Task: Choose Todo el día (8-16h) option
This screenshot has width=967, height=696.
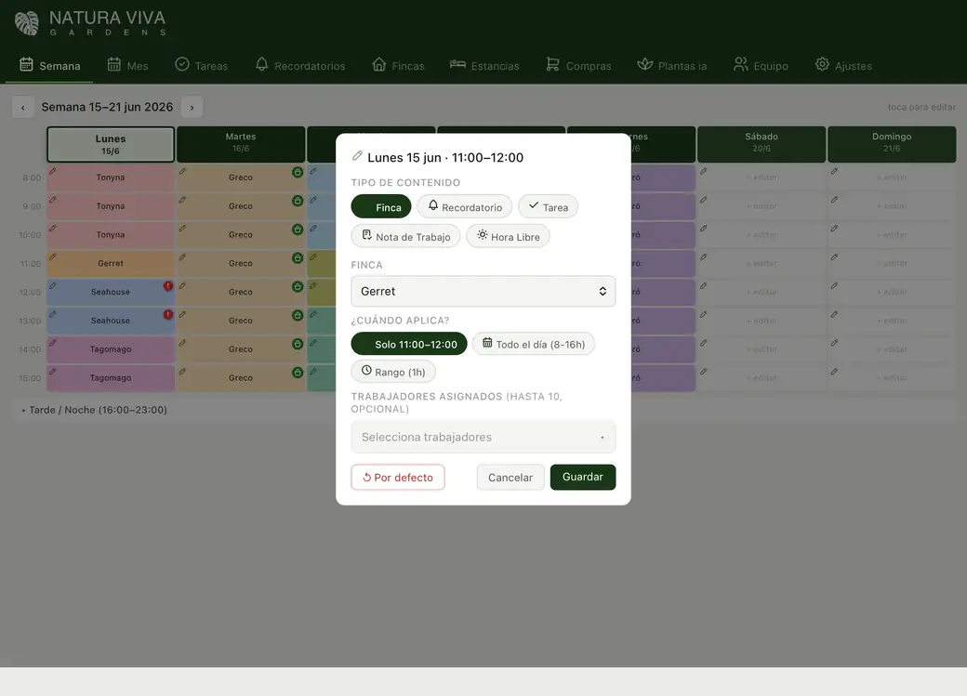Action: [534, 344]
